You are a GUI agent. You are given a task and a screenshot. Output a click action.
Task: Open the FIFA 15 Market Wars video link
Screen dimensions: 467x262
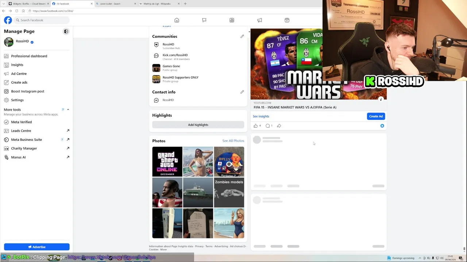[x=295, y=107]
